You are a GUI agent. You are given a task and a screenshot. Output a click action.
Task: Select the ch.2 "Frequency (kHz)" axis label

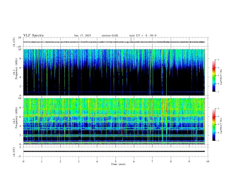tap(17, 118)
